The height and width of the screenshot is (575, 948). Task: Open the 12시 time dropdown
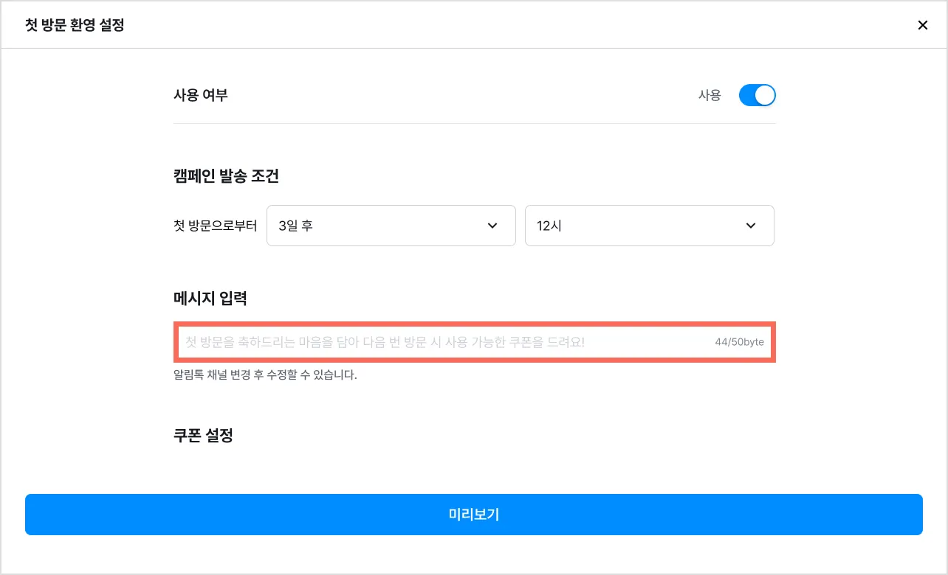[x=649, y=226]
